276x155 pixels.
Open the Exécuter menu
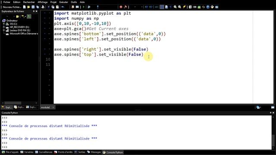tap(63, 2)
